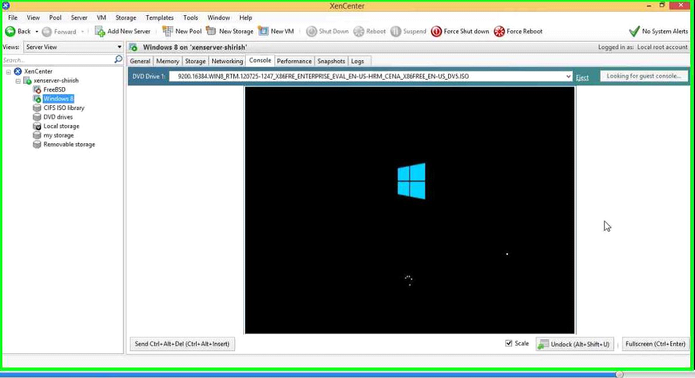The image size is (695, 378).
Task: Click the Fullscreen button
Action: pyautogui.click(x=656, y=344)
